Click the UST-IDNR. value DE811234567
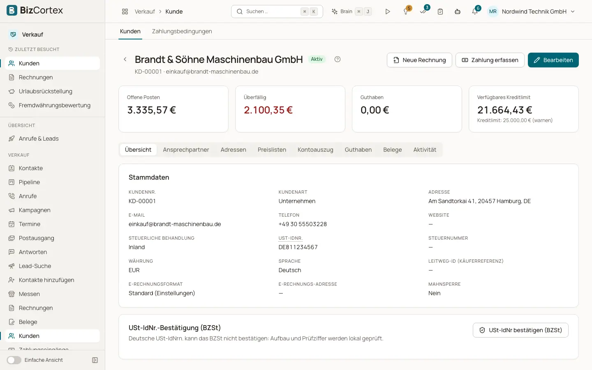592x370 pixels. coord(298,247)
